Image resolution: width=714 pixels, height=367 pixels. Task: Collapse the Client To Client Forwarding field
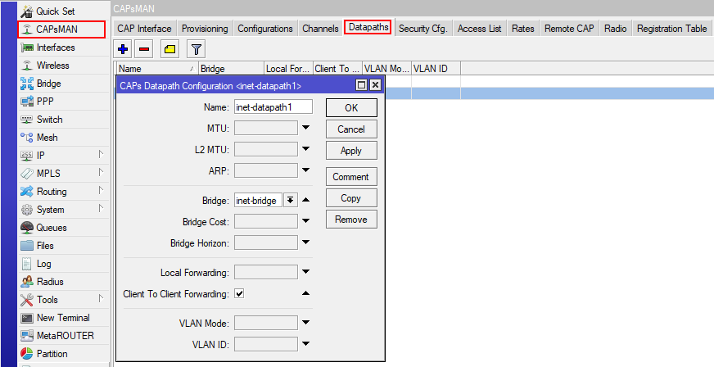pyautogui.click(x=305, y=293)
